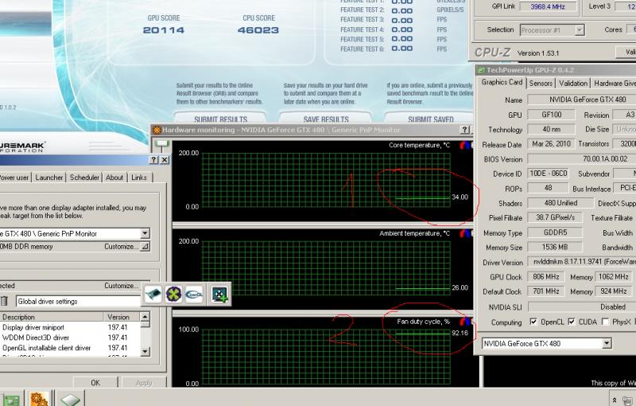Expand Customize arrow next to DDR memory
The width and height of the screenshot is (636, 406).
(x=145, y=247)
